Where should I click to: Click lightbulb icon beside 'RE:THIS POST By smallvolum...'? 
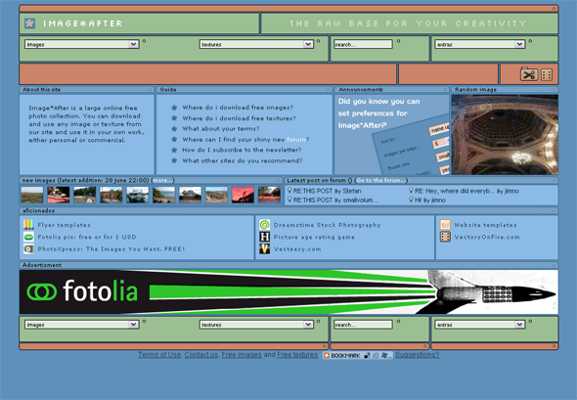tap(289, 200)
